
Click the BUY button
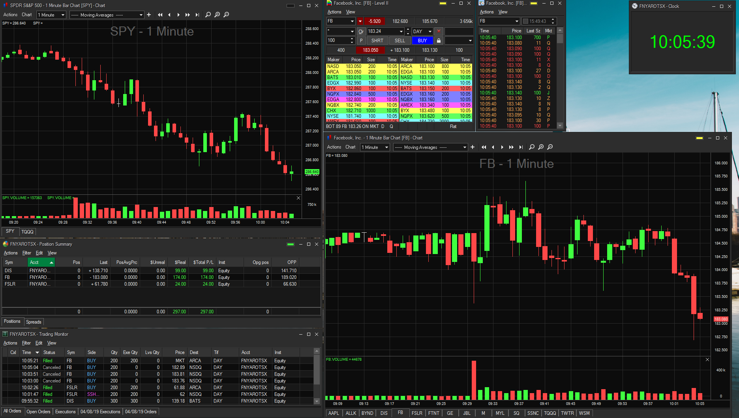pos(422,41)
